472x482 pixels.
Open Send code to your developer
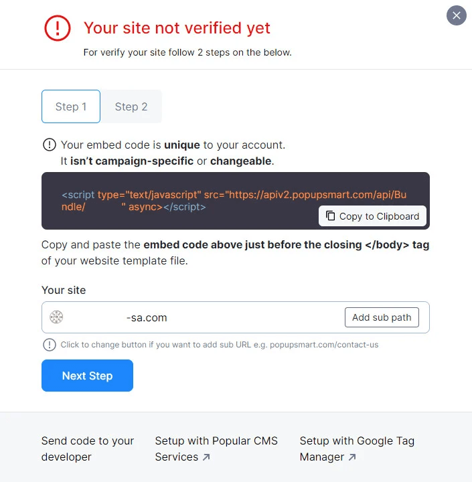click(87, 449)
